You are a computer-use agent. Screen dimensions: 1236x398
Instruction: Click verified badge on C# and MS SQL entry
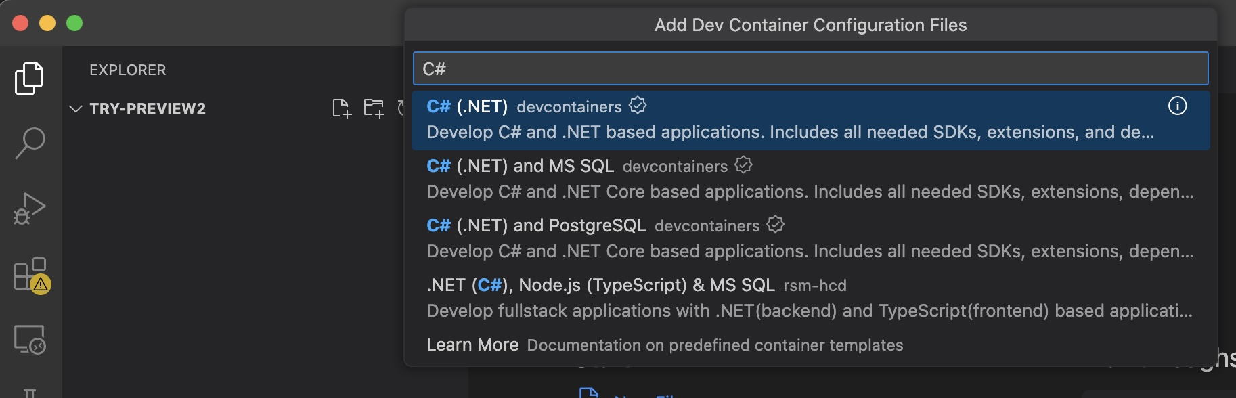click(743, 165)
